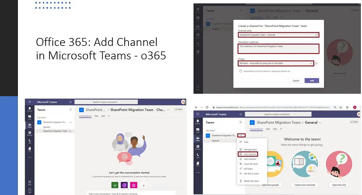Image resolution: width=362 pixels, height=195 pixels.
Task: Open app launcher waffle in channel-view screenshot
Action: [x=30, y=102]
